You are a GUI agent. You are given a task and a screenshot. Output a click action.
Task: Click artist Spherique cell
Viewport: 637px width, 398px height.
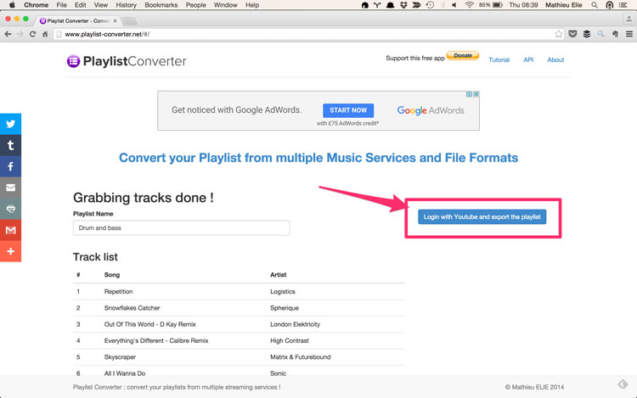pyautogui.click(x=285, y=308)
